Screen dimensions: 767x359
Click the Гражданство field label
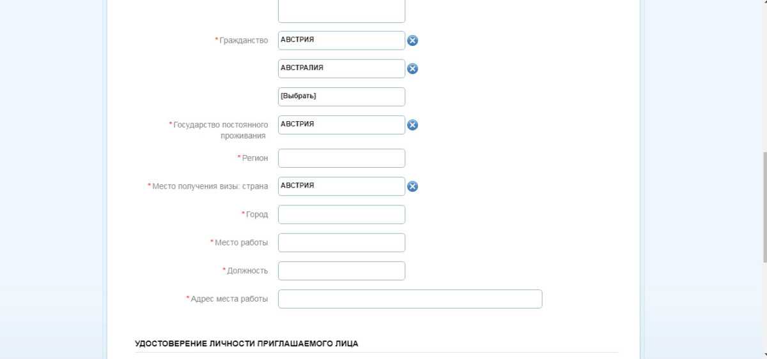(244, 40)
